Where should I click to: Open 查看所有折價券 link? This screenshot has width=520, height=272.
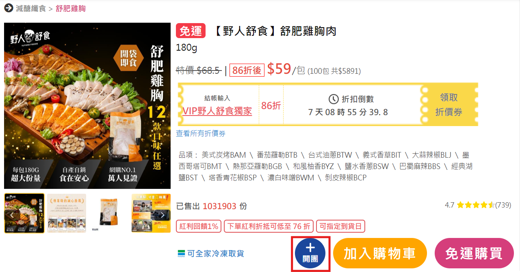(x=201, y=133)
